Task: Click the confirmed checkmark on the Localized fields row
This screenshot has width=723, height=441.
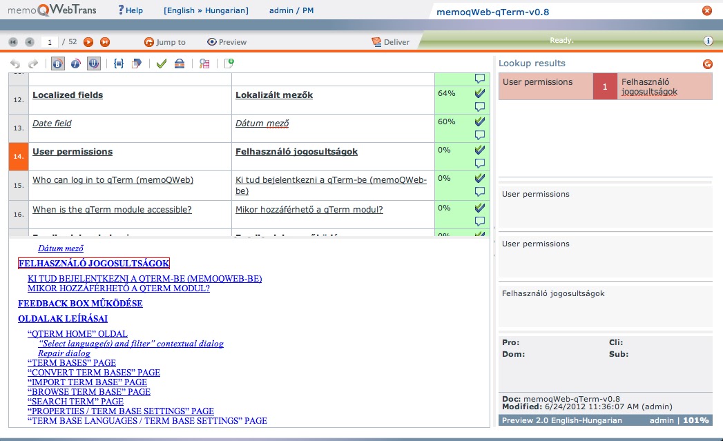Action: (x=479, y=93)
